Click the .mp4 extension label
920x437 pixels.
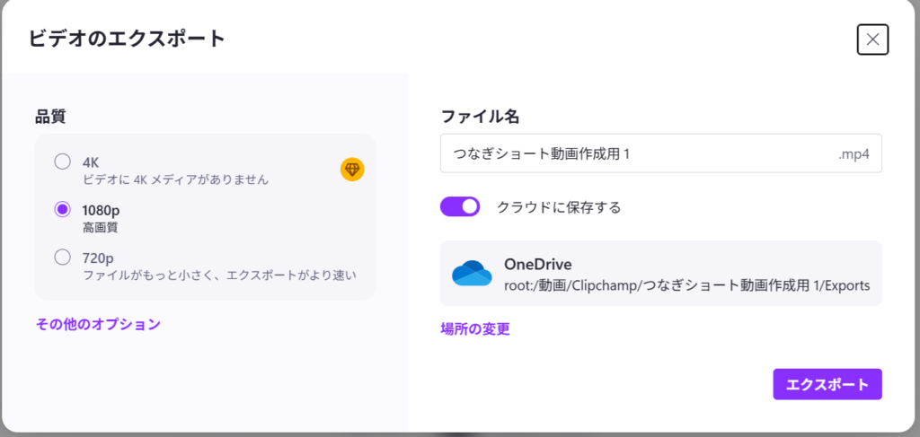click(x=855, y=153)
